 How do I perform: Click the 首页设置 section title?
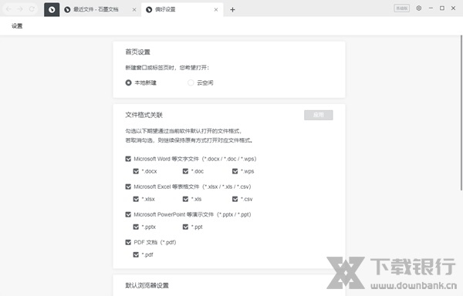pos(138,52)
